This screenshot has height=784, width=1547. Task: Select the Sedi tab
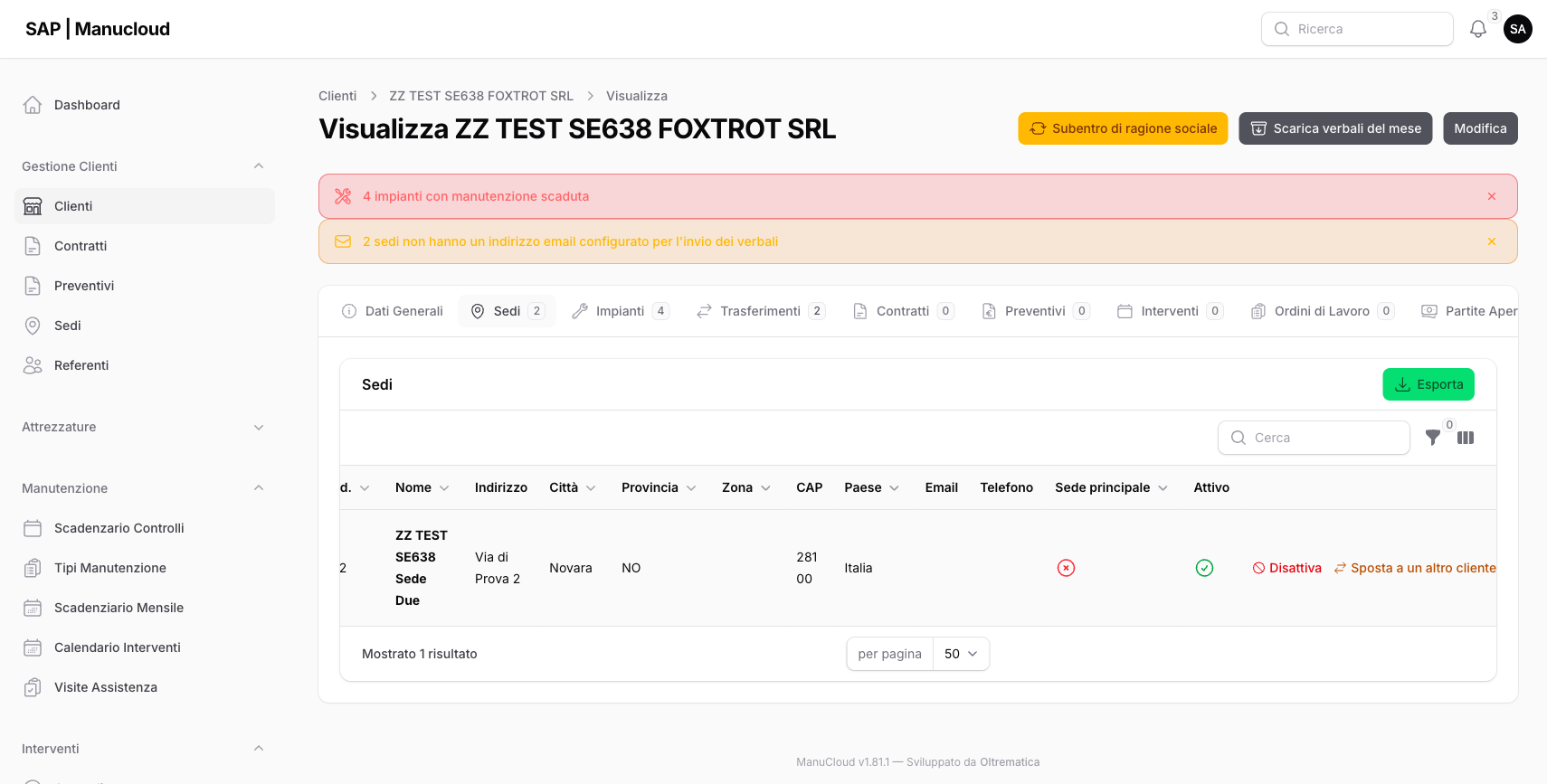point(507,311)
